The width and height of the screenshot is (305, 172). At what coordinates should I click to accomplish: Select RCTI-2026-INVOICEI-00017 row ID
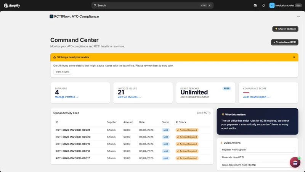click(73, 158)
